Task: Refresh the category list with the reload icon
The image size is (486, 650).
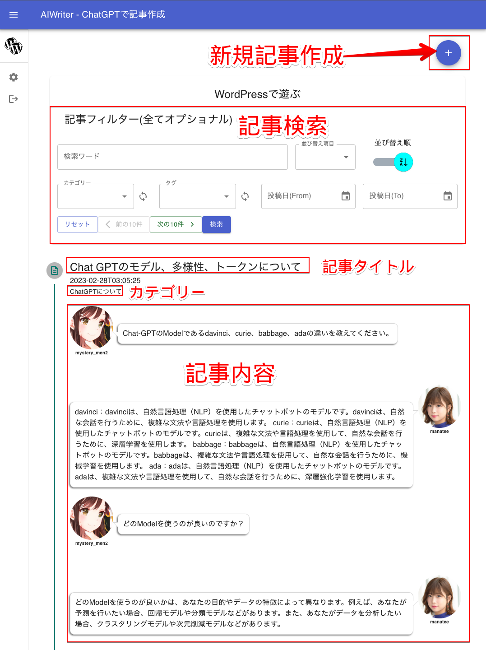Action: [x=143, y=196]
